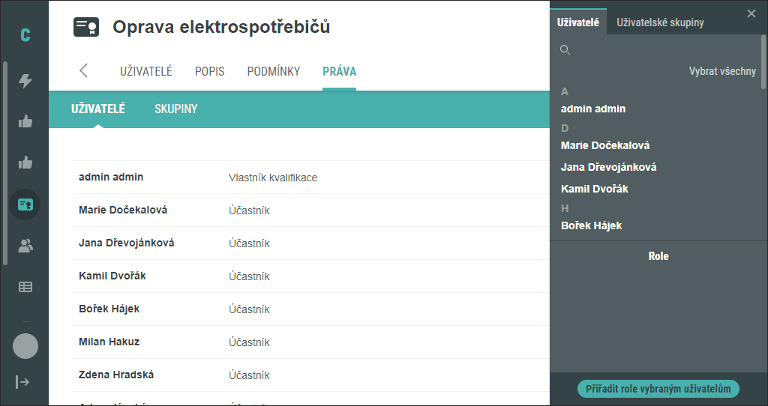Click the search magnifier icon in the panel
Screen dimensions: 768x406
565,50
